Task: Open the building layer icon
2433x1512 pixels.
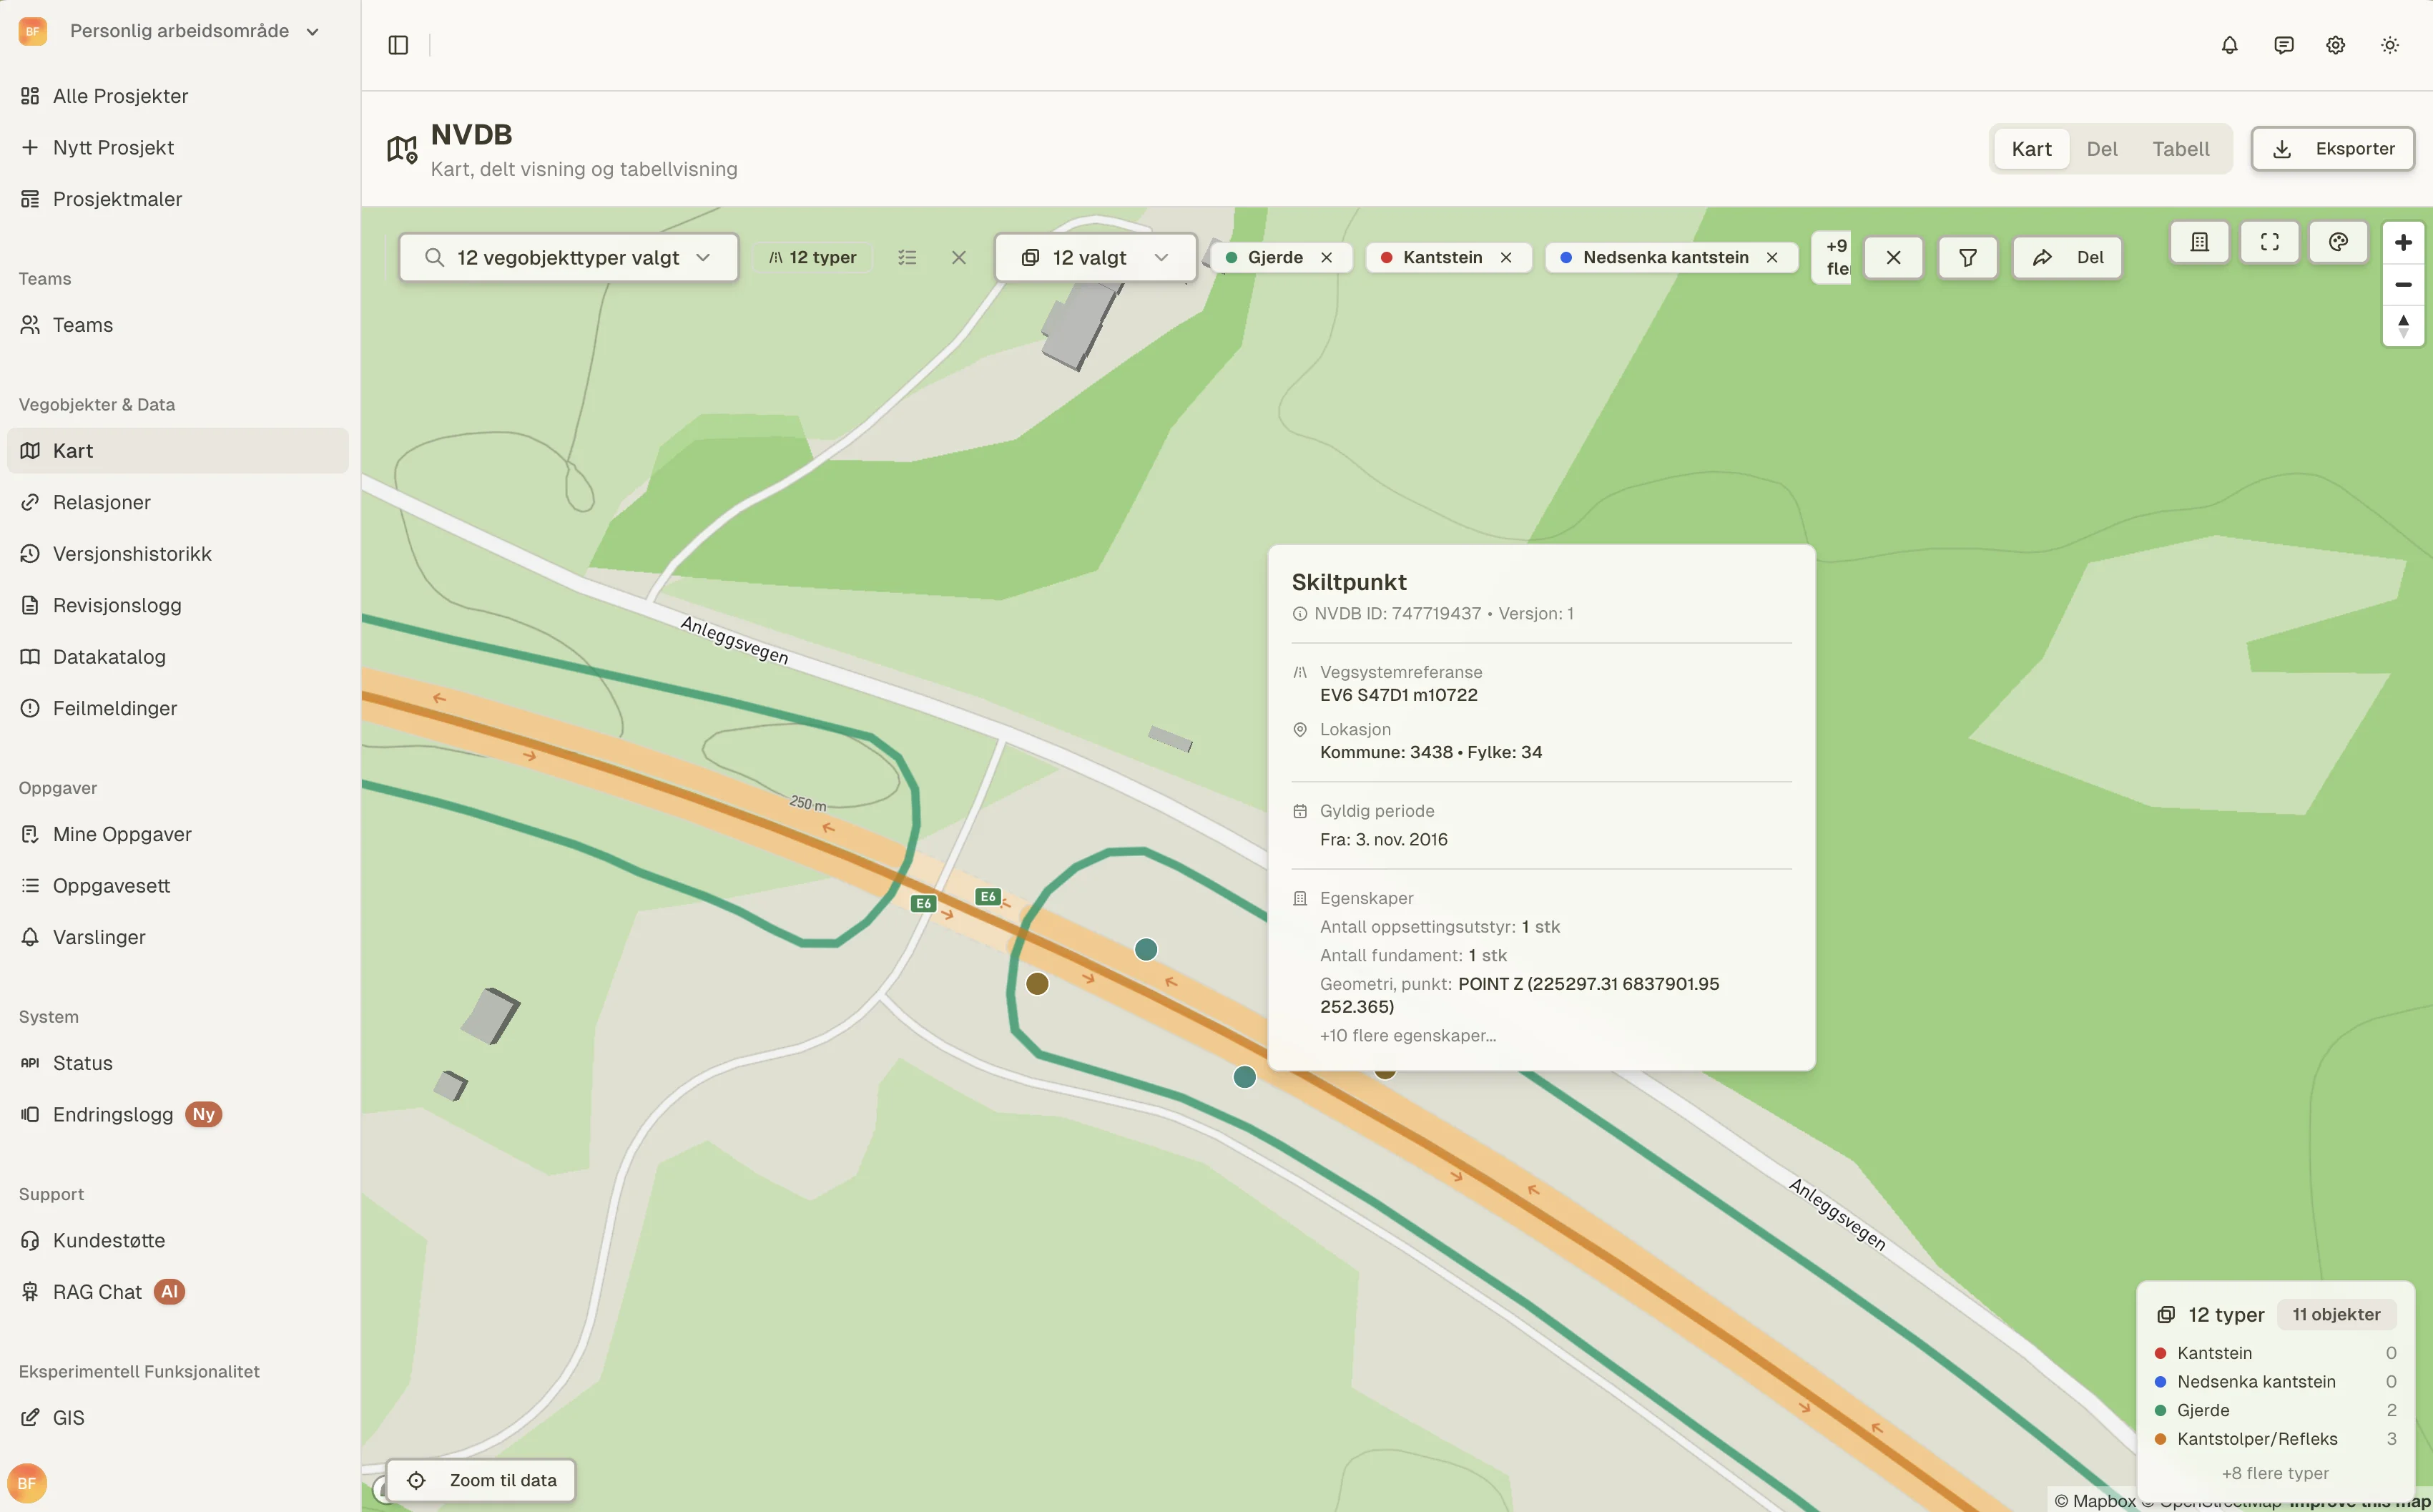Action: [x=2199, y=242]
